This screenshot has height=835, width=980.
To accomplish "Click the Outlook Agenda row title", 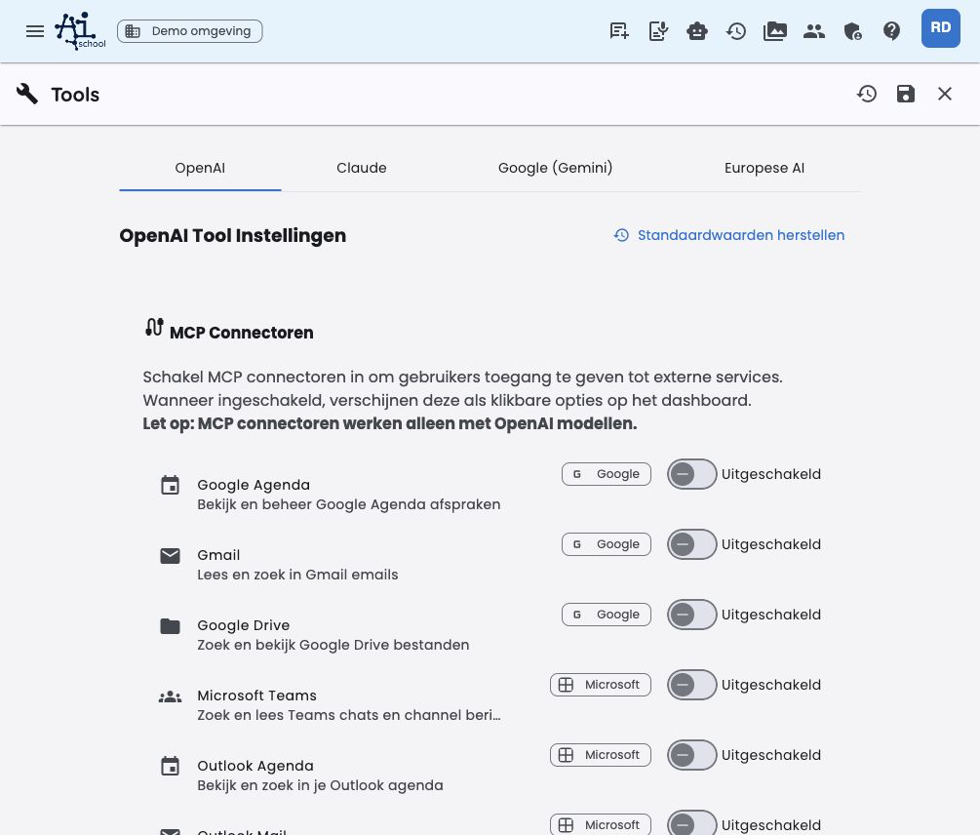I will click(x=255, y=766).
